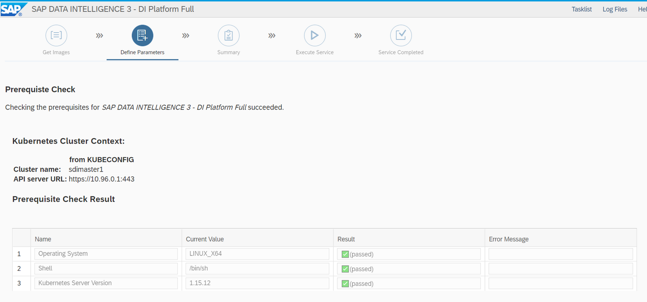Open the Tasklist menu
This screenshot has height=302, width=647.
coord(581,9)
